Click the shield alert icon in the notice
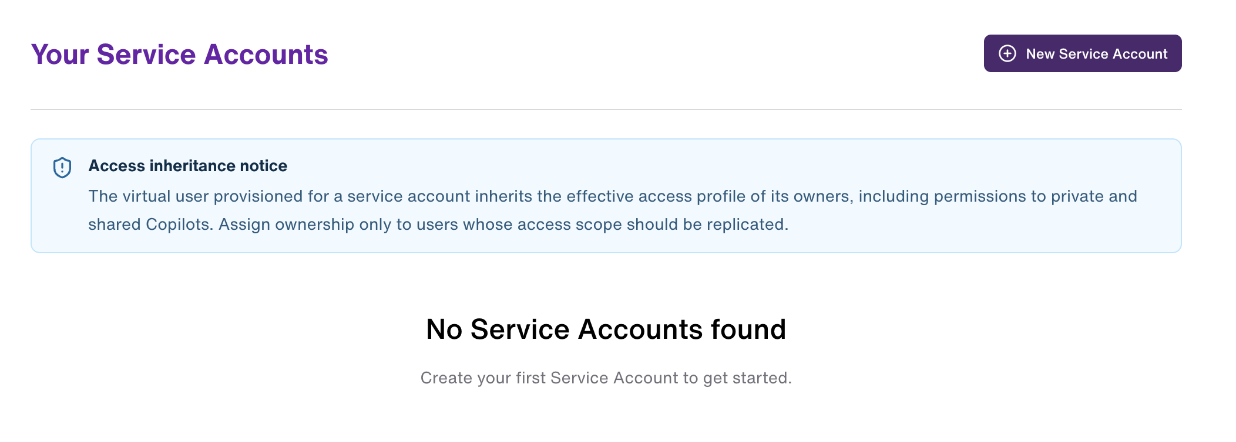 click(x=62, y=168)
